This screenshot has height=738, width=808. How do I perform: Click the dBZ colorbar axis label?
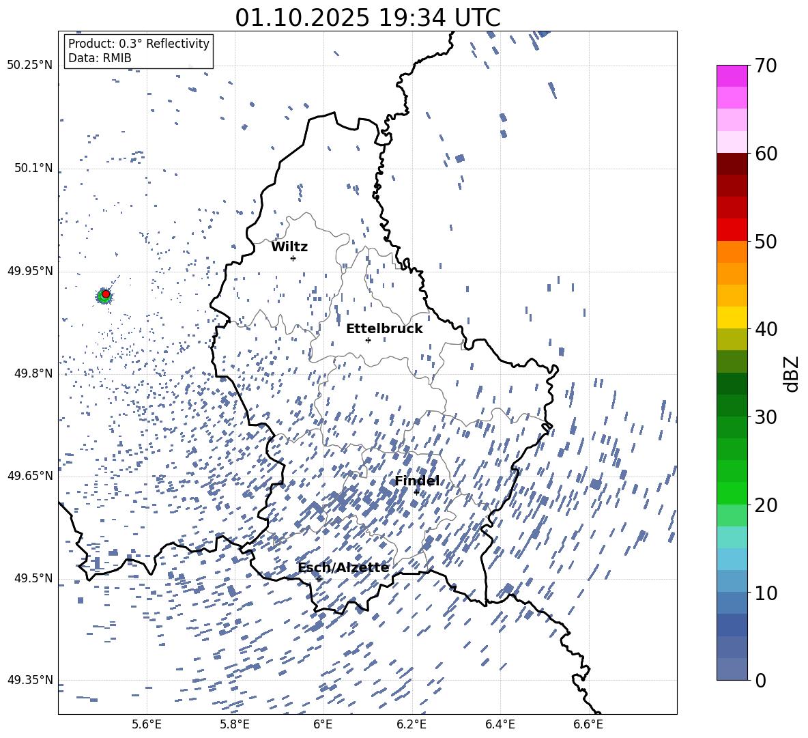(x=792, y=373)
